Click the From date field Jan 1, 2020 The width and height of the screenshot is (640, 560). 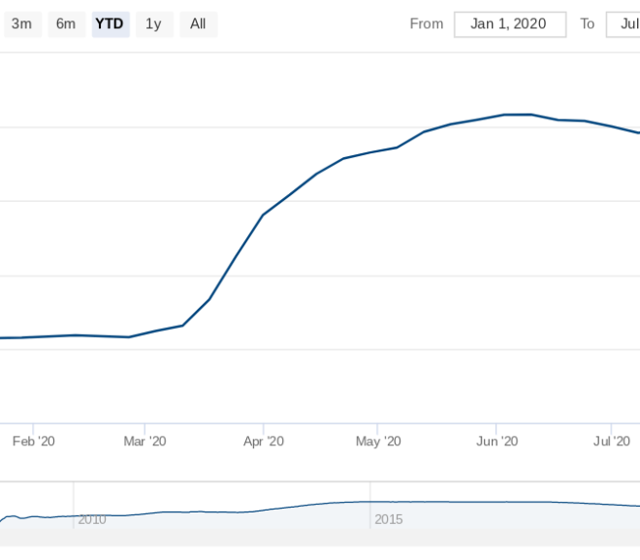click(x=510, y=24)
